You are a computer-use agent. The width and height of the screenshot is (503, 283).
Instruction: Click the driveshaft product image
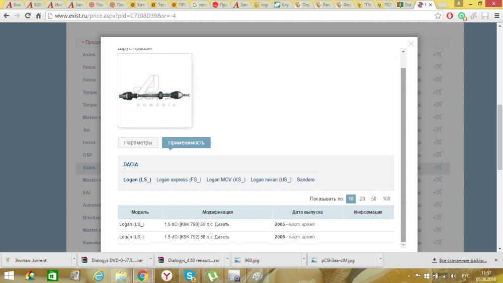[x=155, y=90]
